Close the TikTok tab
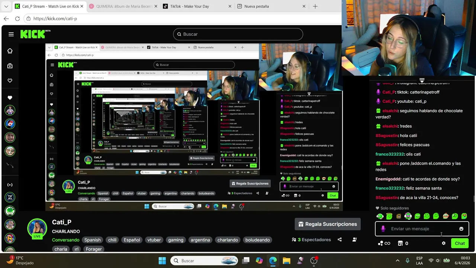 230,6
